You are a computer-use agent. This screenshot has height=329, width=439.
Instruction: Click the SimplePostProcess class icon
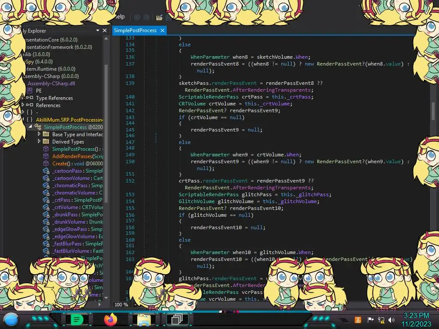pos(38,127)
